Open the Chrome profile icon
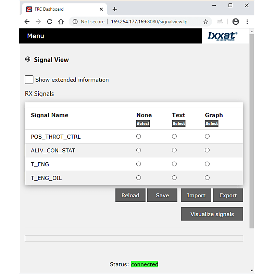274x274 pixels. (236, 21)
